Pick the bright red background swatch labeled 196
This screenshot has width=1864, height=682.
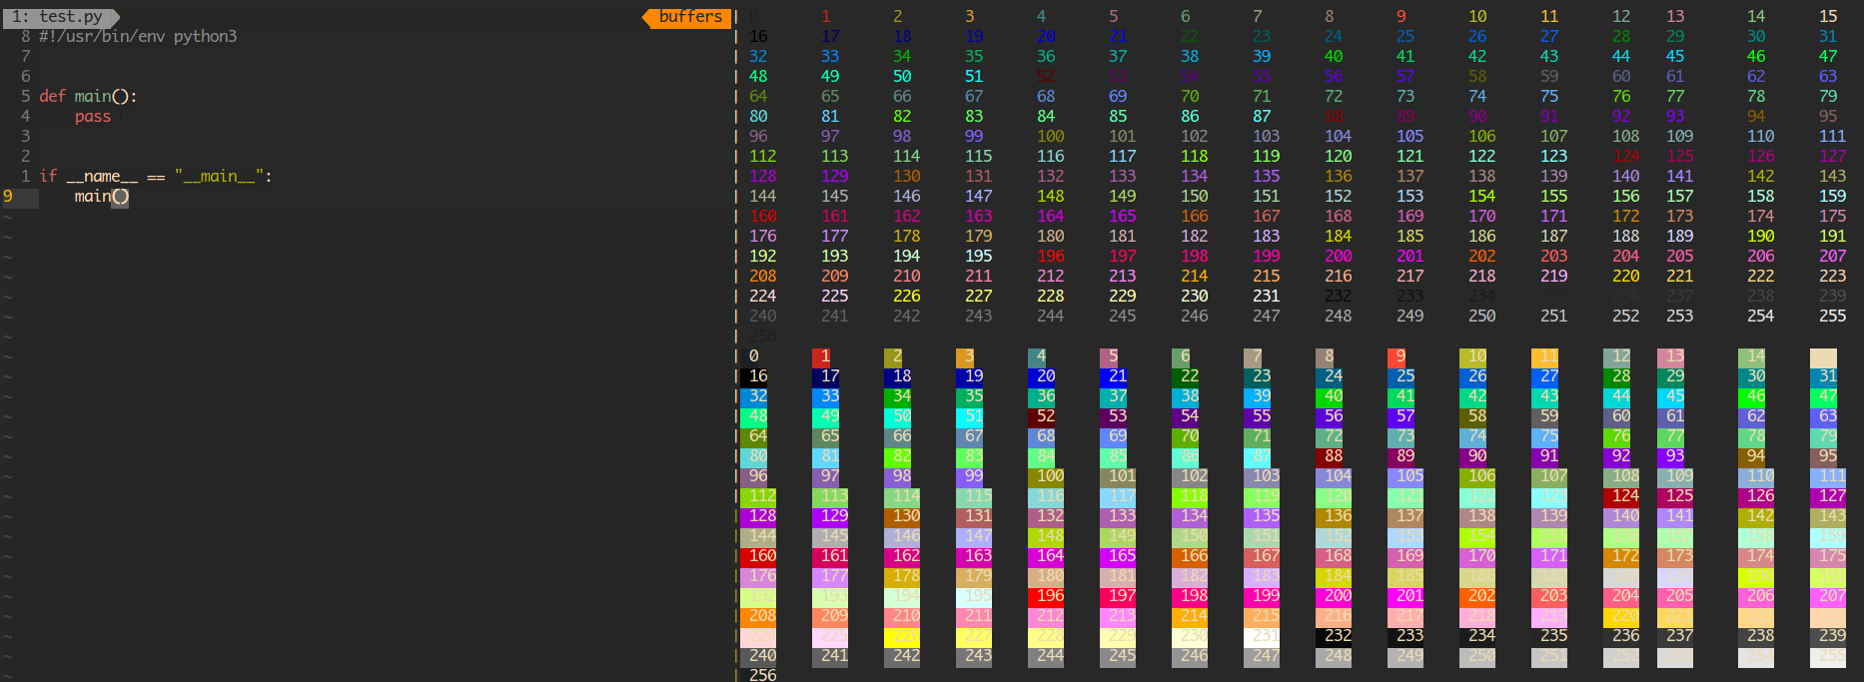click(x=1046, y=596)
